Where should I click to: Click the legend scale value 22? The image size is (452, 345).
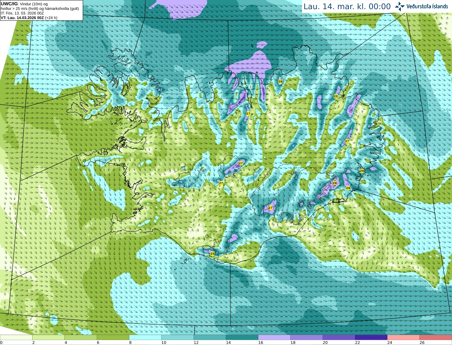click(x=357, y=343)
